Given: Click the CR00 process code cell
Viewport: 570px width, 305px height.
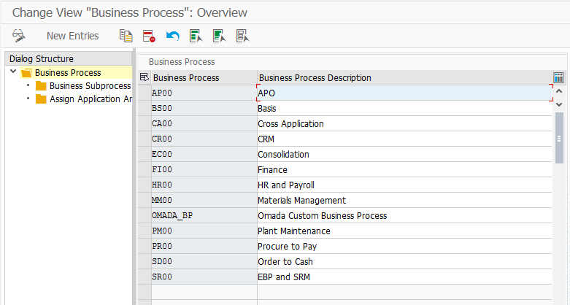Looking at the screenshot, I should [204, 139].
